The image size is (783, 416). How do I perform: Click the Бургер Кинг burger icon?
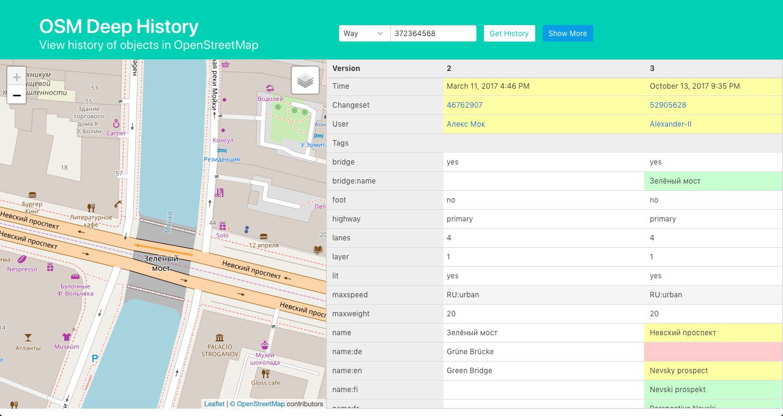pyautogui.click(x=32, y=195)
